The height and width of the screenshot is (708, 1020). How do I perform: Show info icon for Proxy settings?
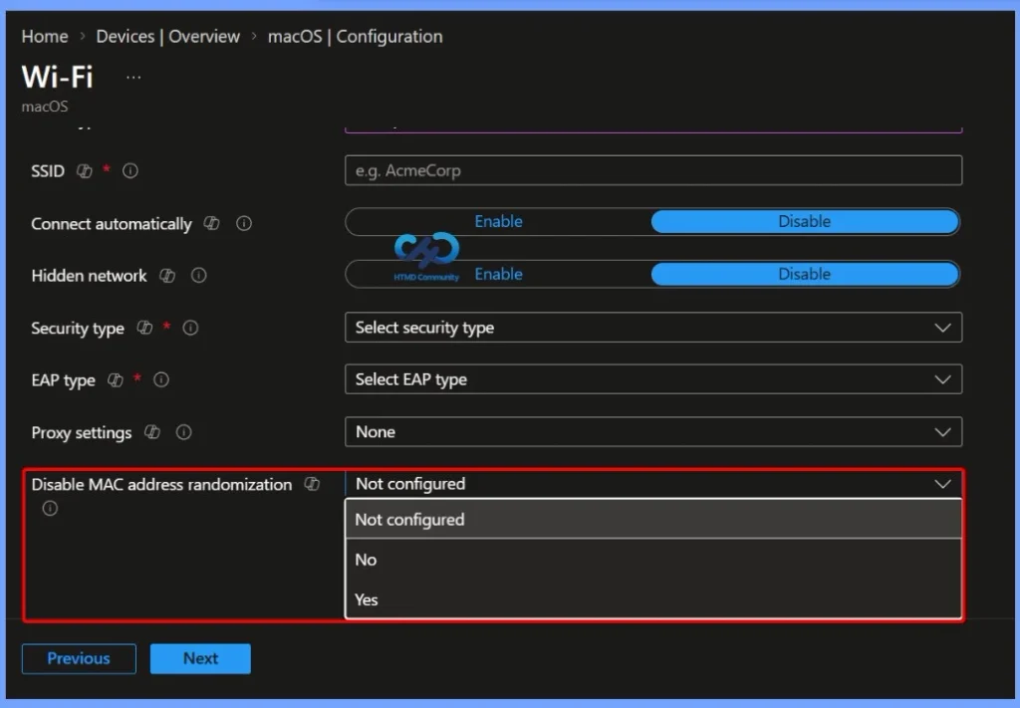tap(184, 432)
